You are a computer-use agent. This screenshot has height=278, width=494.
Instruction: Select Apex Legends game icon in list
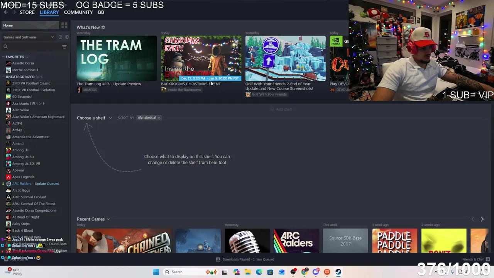(8, 177)
